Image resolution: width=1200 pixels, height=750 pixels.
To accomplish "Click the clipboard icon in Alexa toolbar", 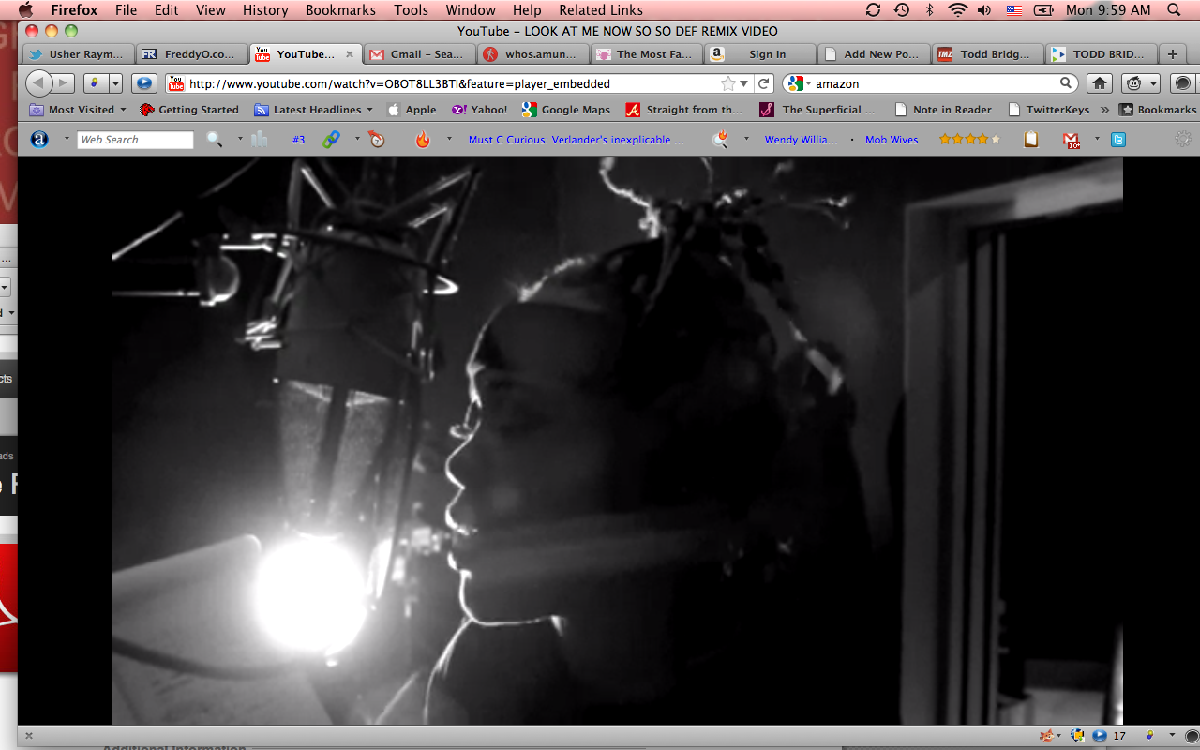I will coord(1031,140).
